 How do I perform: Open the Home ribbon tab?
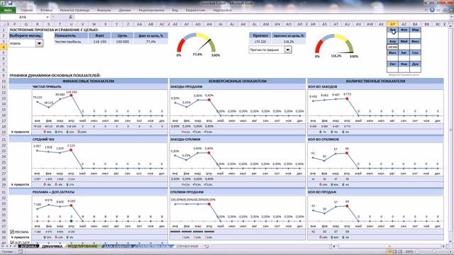click(x=26, y=10)
